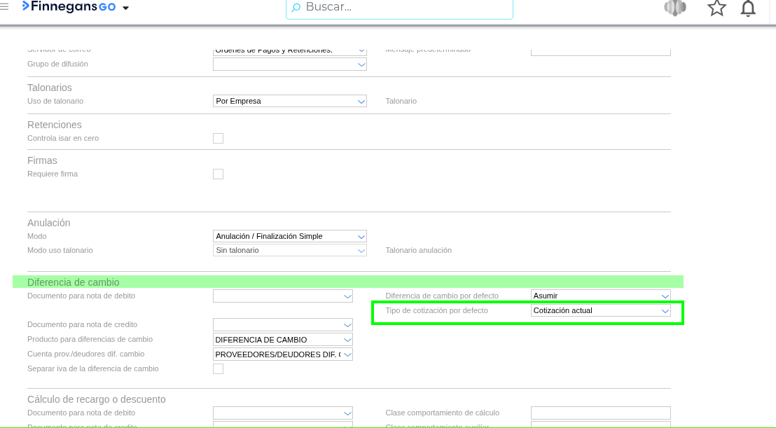Click the Clase comportamiento de cálculo field
This screenshot has height=428, width=776.
click(x=600, y=413)
